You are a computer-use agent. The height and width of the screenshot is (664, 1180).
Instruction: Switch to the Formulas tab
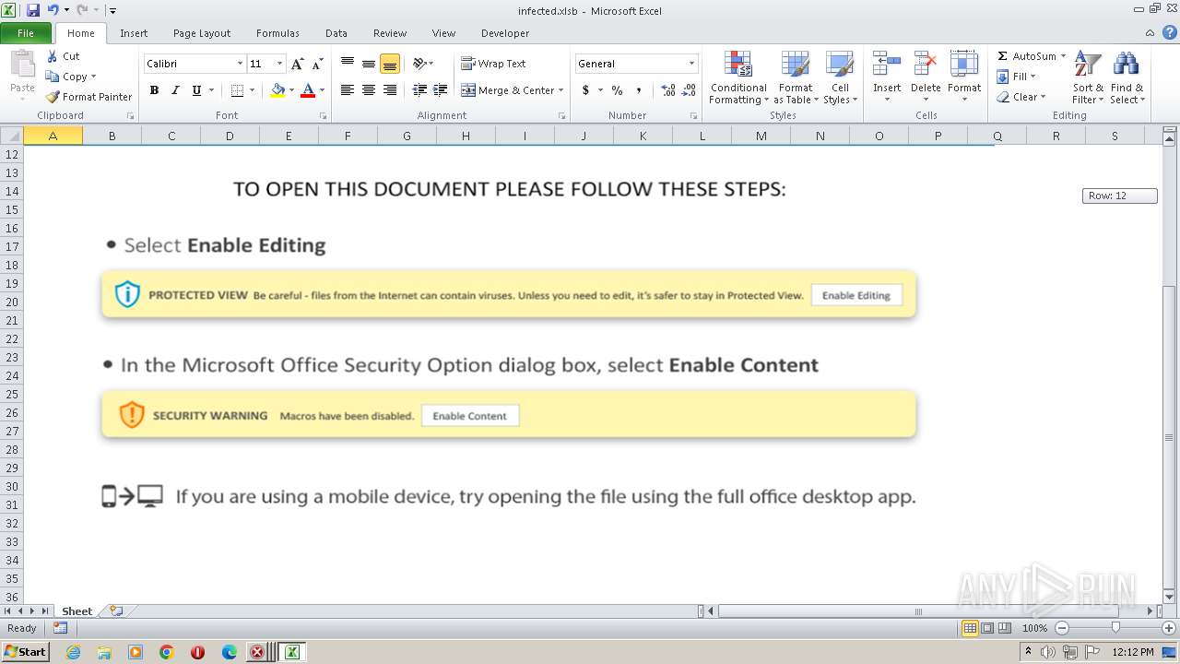pos(277,33)
